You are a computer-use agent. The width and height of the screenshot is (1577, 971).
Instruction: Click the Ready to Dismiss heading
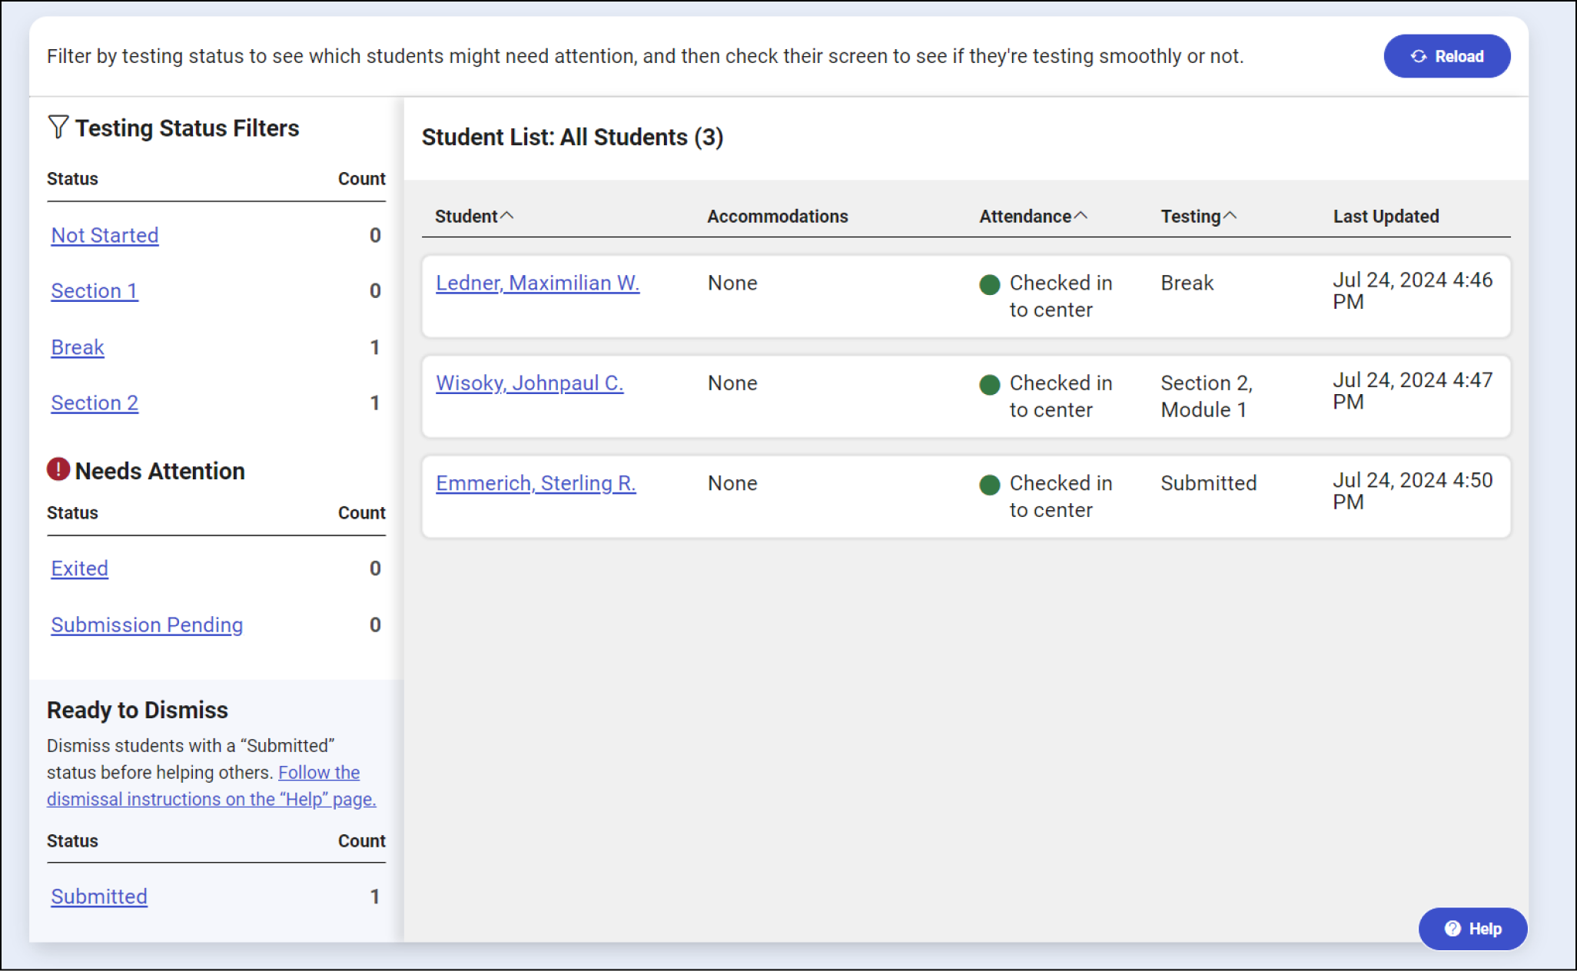click(x=138, y=710)
